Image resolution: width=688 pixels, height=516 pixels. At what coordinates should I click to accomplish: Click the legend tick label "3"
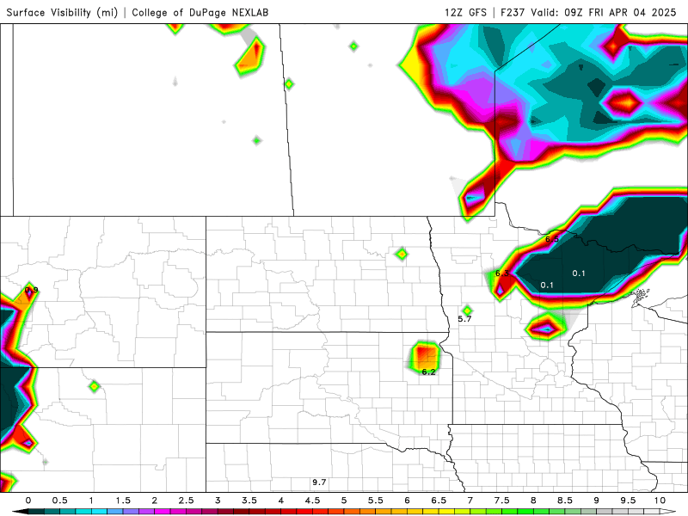[x=218, y=501]
